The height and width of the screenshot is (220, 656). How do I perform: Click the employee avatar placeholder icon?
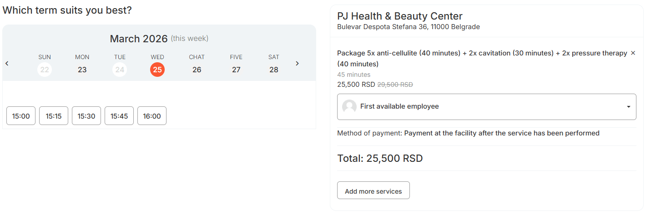[349, 106]
